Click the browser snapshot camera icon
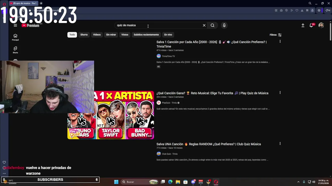 [281, 10]
